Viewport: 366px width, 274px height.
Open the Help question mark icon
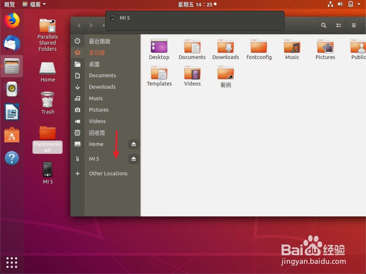[12, 158]
